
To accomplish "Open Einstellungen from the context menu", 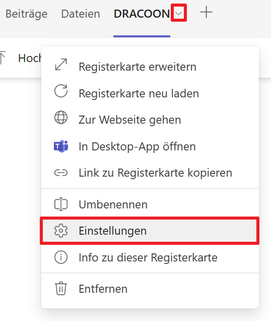I will [150, 231].
